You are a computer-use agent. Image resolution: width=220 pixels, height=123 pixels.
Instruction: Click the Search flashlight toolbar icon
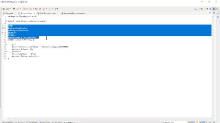[18, 9]
